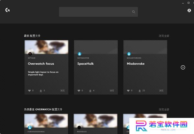Click the N3TMASTER author name
The height and width of the screenshot is (134, 194).
pyautogui.click(x=83, y=58)
